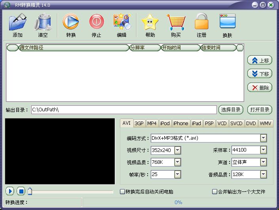Open the 视频尺寸 352x240 dropdown

tap(178, 150)
